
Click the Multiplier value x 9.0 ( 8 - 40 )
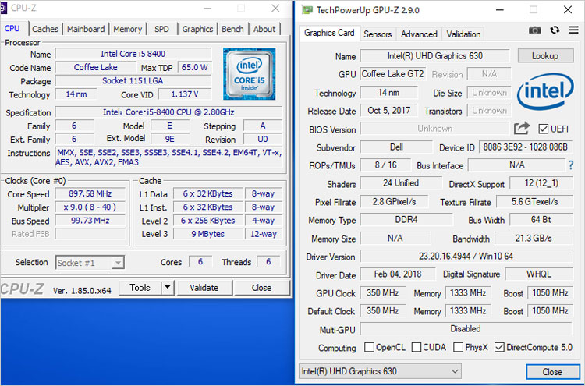[x=90, y=207]
